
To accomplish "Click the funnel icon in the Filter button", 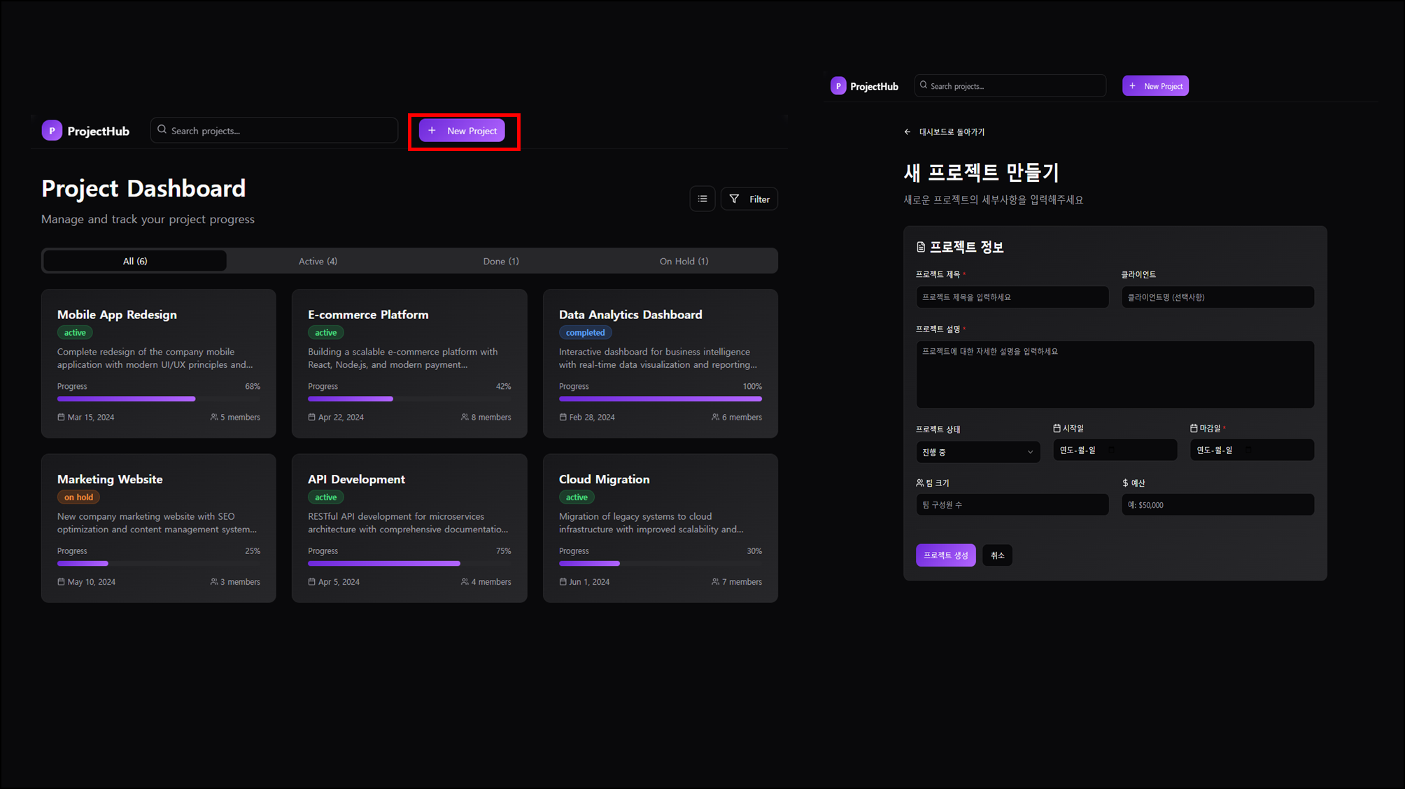I will (734, 199).
